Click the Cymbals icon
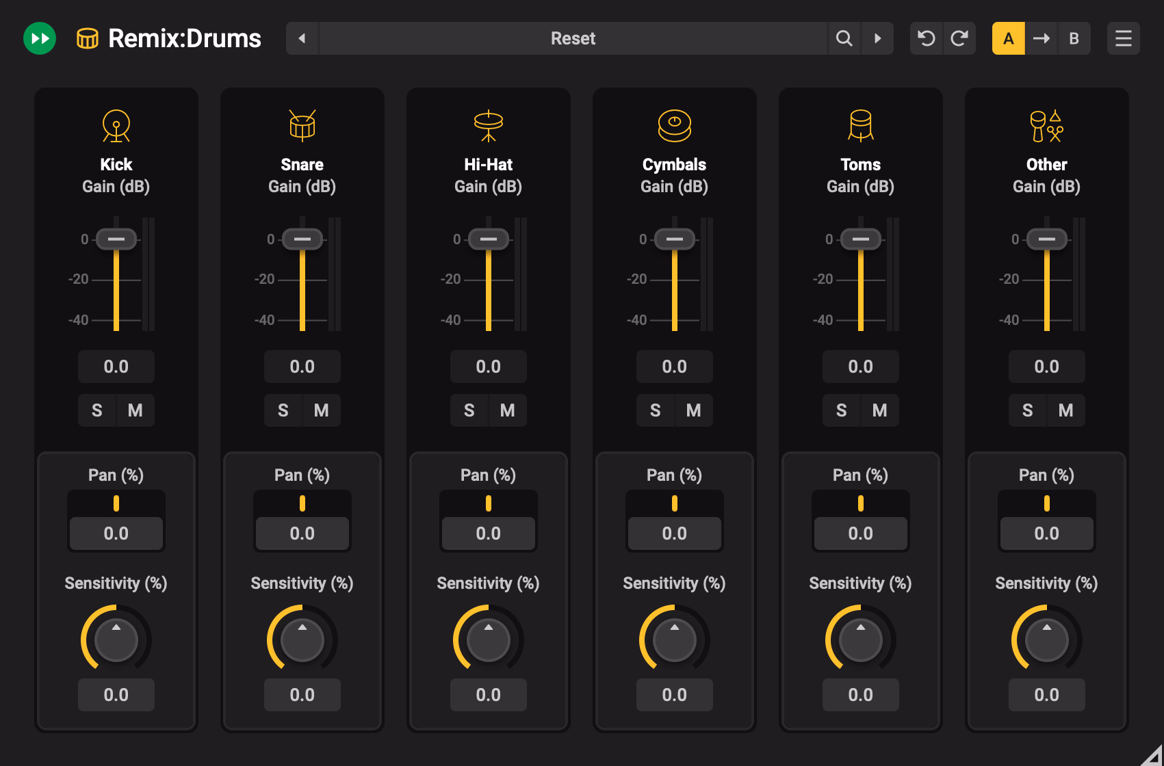 click(675, 126)
